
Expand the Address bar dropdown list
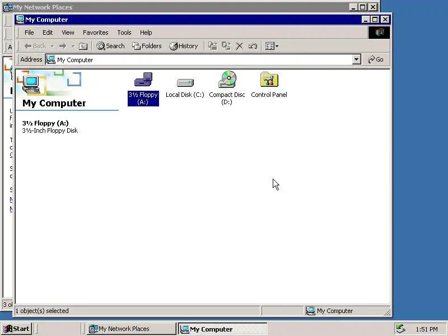point(357,60)
